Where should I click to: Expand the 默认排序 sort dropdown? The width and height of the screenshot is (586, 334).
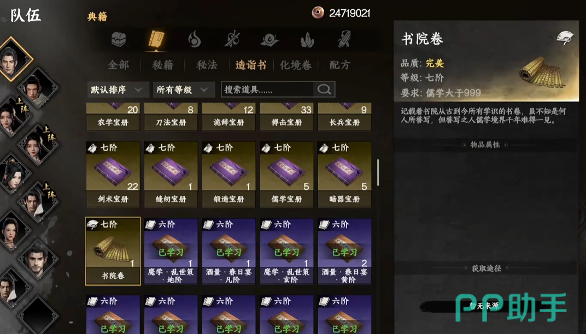[x=118, y=90]
